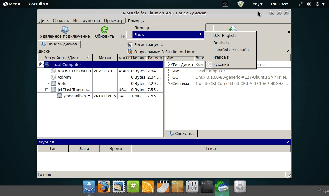Launch Thunderbird mail from the dock
Viewport: 329px width, 196px height.
tap(118, 187)
